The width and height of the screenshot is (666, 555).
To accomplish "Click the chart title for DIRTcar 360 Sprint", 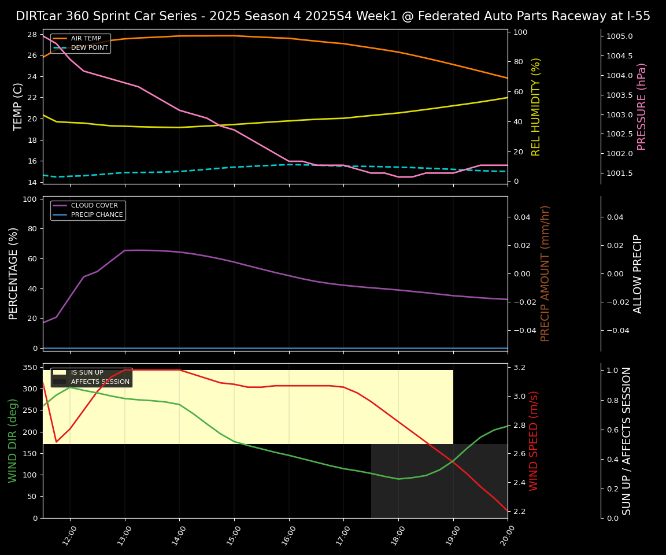I will coord(333,16).
